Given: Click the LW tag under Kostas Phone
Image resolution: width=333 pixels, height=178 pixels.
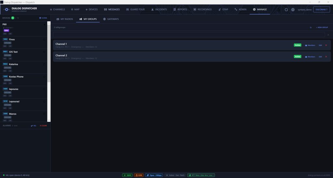Looking at the screenshot, I should coord(10,83).
